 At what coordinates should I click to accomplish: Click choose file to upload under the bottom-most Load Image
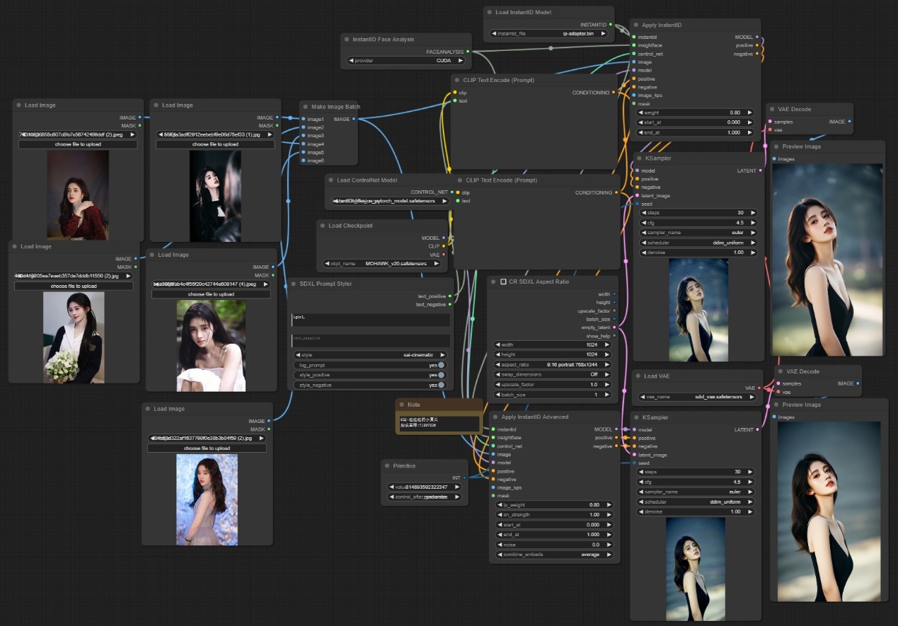(207, 448)
